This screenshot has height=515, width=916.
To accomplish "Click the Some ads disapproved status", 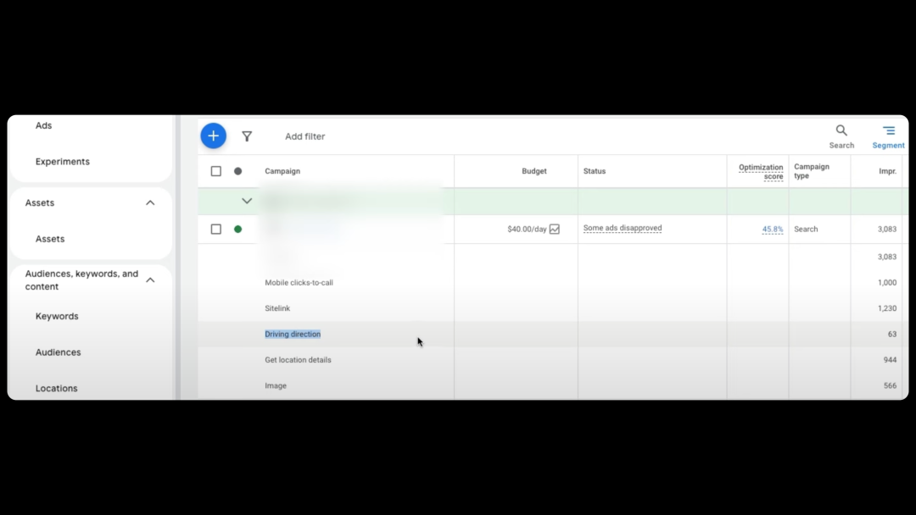I will 623,228.
